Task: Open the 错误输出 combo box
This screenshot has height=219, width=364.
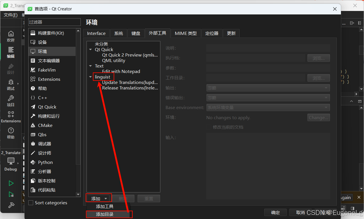Action: tap(268, 98)
